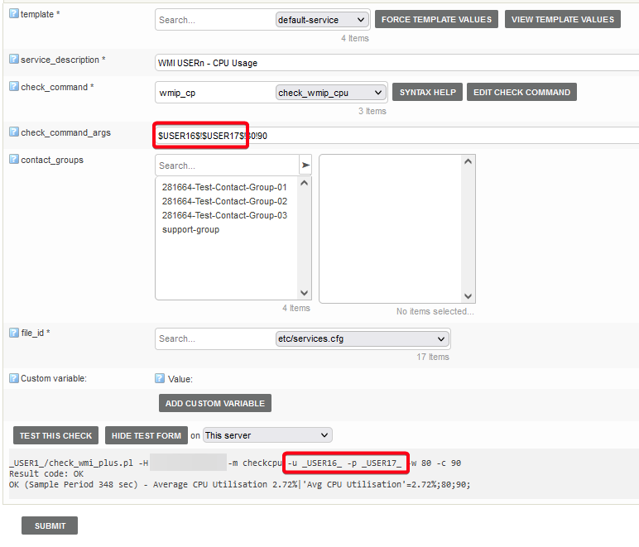Select 281664-Test-Contact-Group-03 in list

(224, 215)
